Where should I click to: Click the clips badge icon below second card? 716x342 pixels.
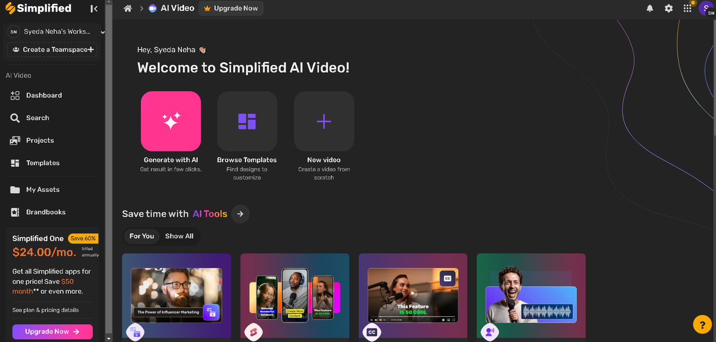tap(253, 332)
